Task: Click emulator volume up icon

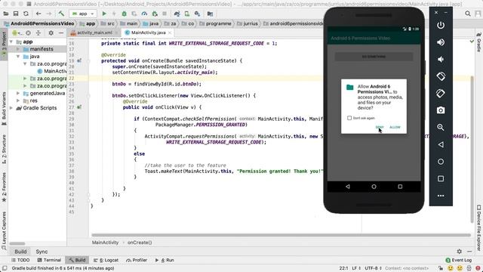Action: pos(441,42)
